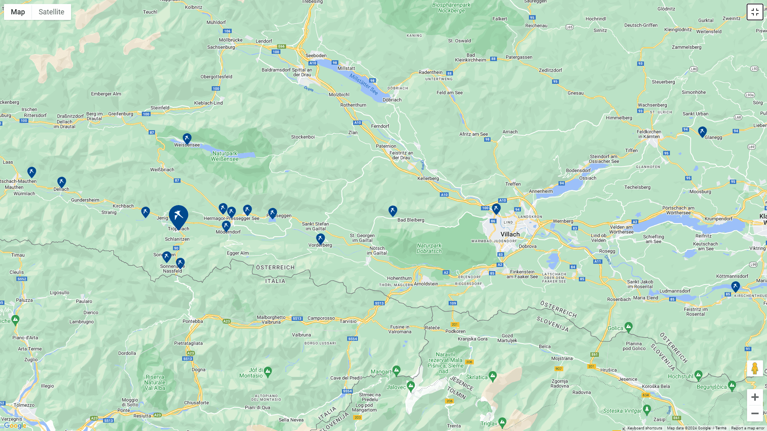This screenshot has width=767, height=431.
Task: Switch to Satellite map view
Action: tap(51, 12)
